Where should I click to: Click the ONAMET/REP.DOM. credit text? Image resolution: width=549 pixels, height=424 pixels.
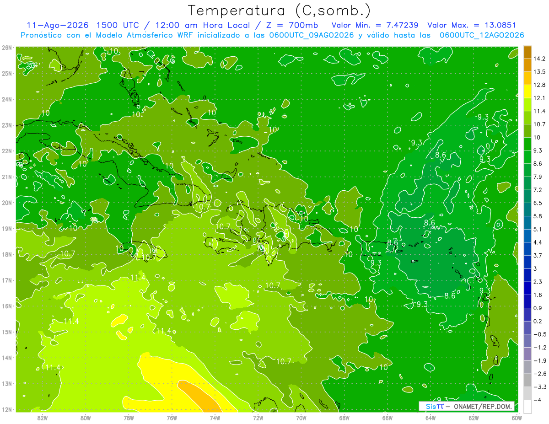click(x=482, y=406)
